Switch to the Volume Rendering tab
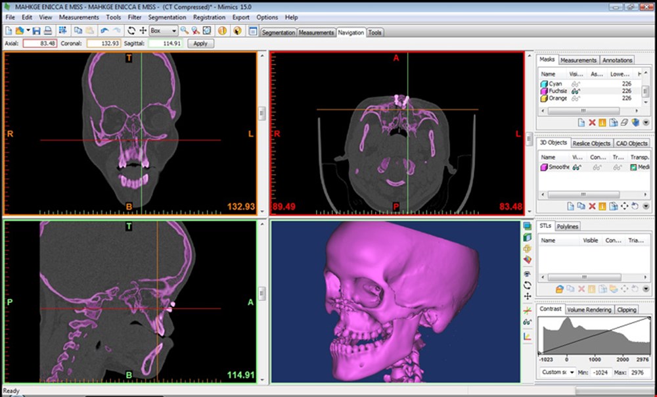The image size is (657, 397). point(589,310)
